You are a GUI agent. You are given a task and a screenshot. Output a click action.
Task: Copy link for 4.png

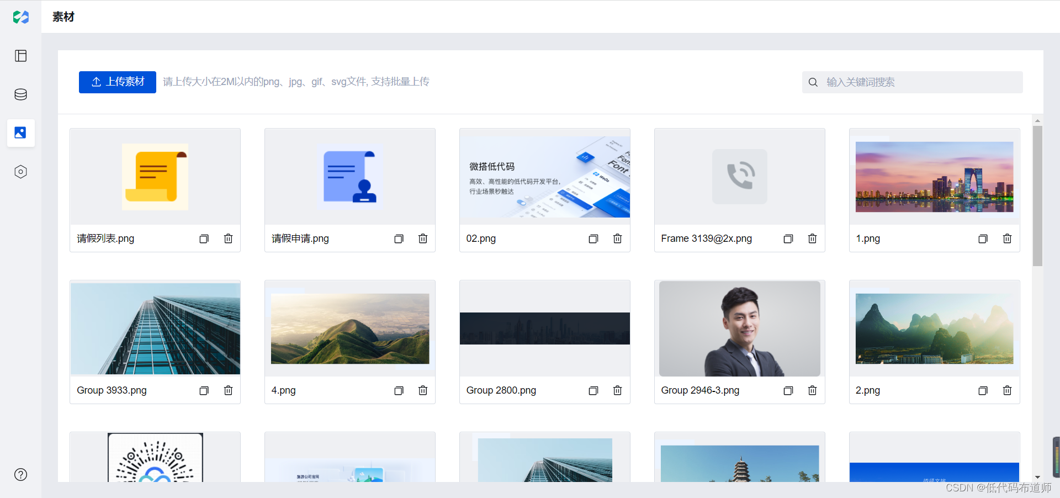[x=399, y=390]
